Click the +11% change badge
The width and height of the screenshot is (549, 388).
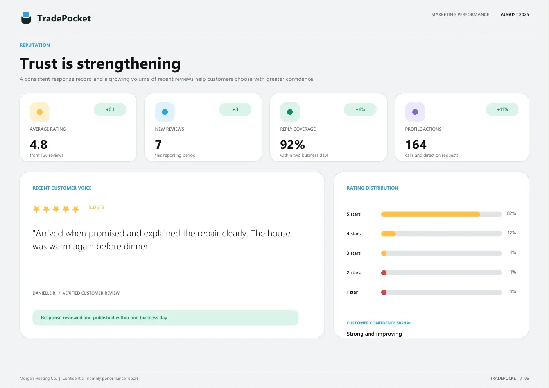point(502,109)
